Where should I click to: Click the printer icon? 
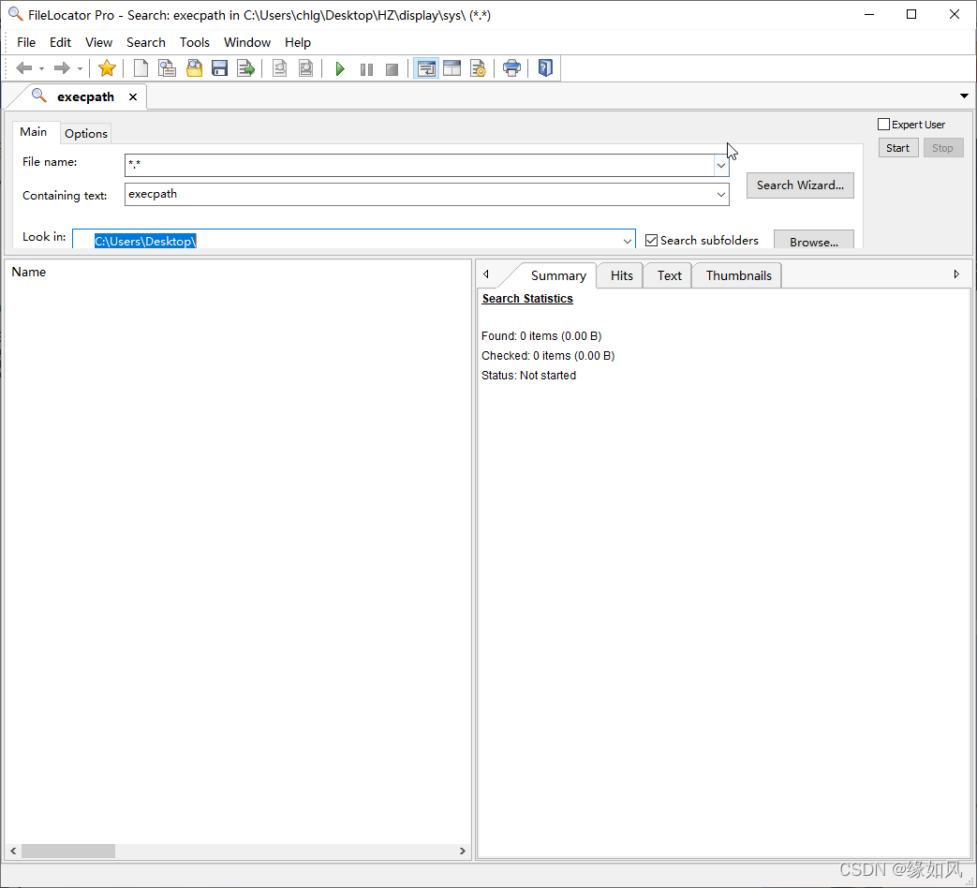coord(511,68)
